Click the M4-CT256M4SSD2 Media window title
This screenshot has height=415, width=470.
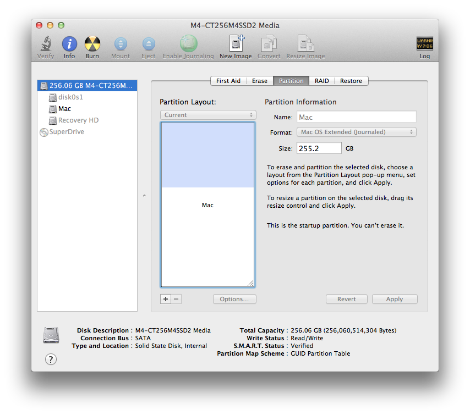(x=235, y=25)
